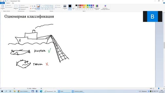The width and height of the screenshot is (165, 93).
Task: Click the Brushes (Кисти) tool icon
Action: (x=38, y=6)
